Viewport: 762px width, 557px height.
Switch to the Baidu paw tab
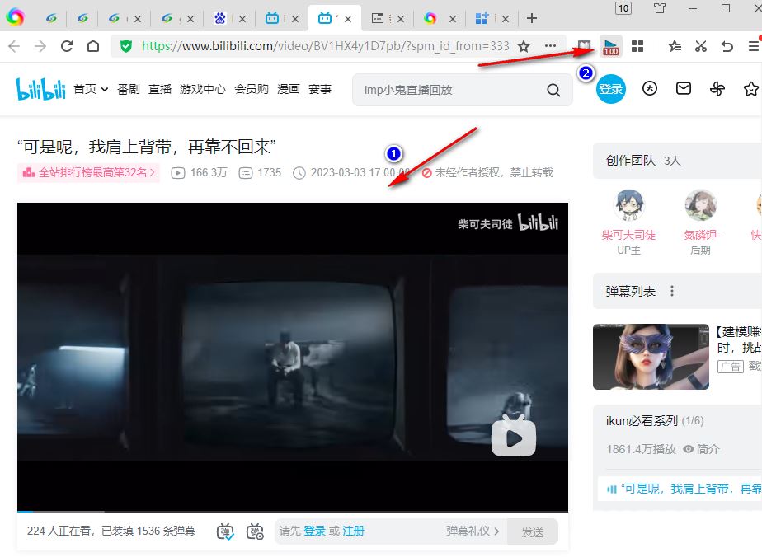click(220, 18)
